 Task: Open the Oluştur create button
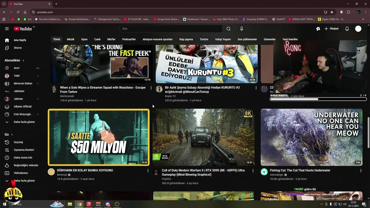pyautogui.click(x=332, y=29)
